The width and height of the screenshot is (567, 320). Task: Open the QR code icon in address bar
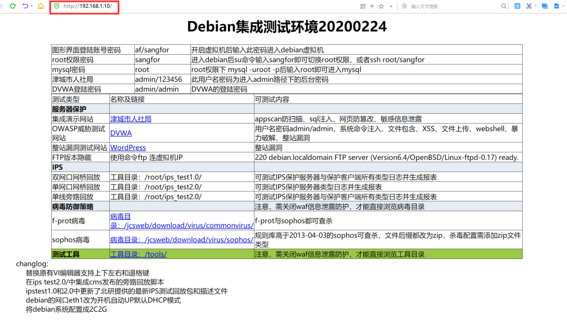pos(363,6)
